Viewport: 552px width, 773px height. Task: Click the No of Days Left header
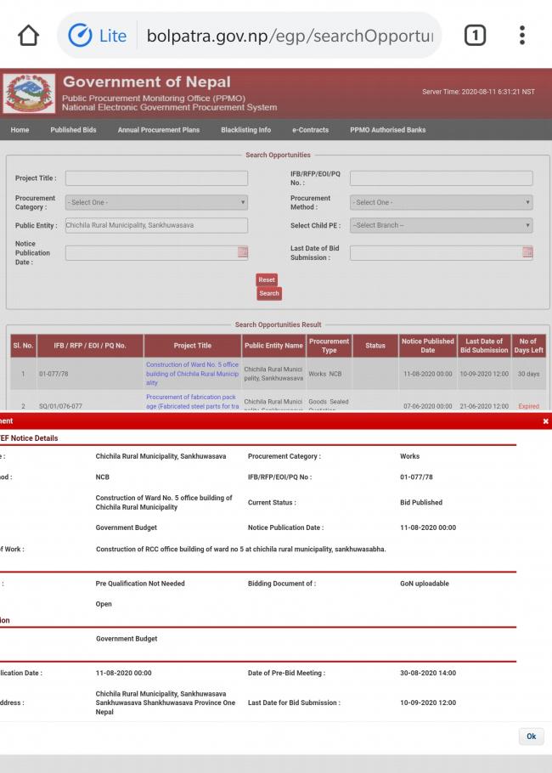coord(528,346)
